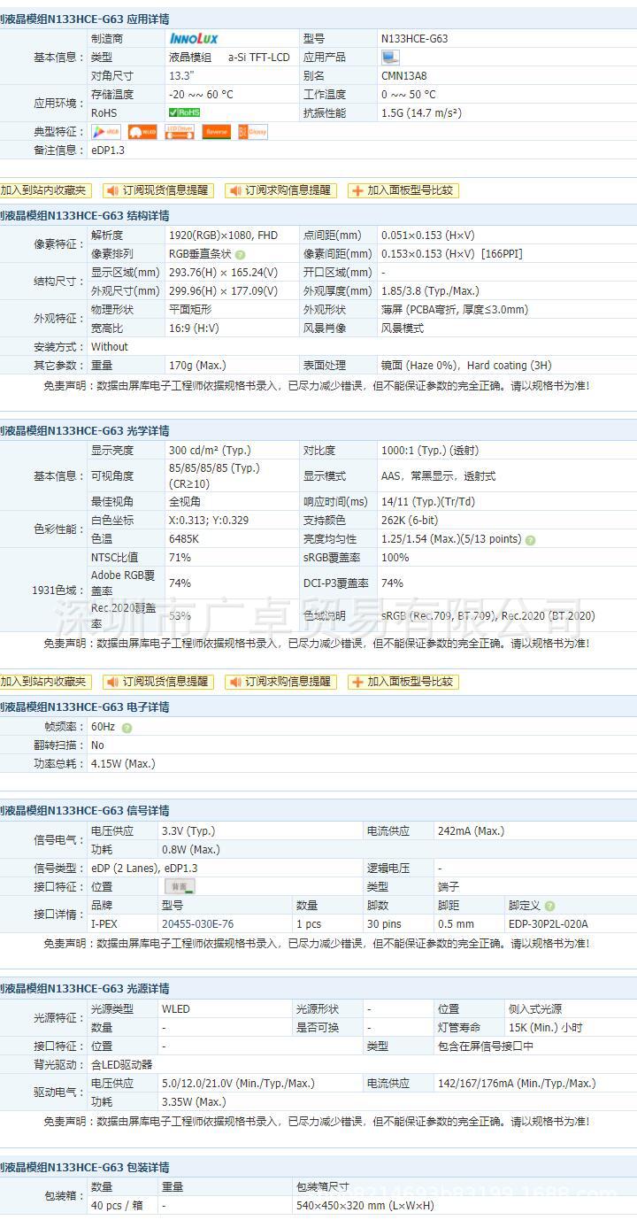Click the 6485K color temperature value
The height and width of the screenshot is (1220, 637).
coord(184,539)
